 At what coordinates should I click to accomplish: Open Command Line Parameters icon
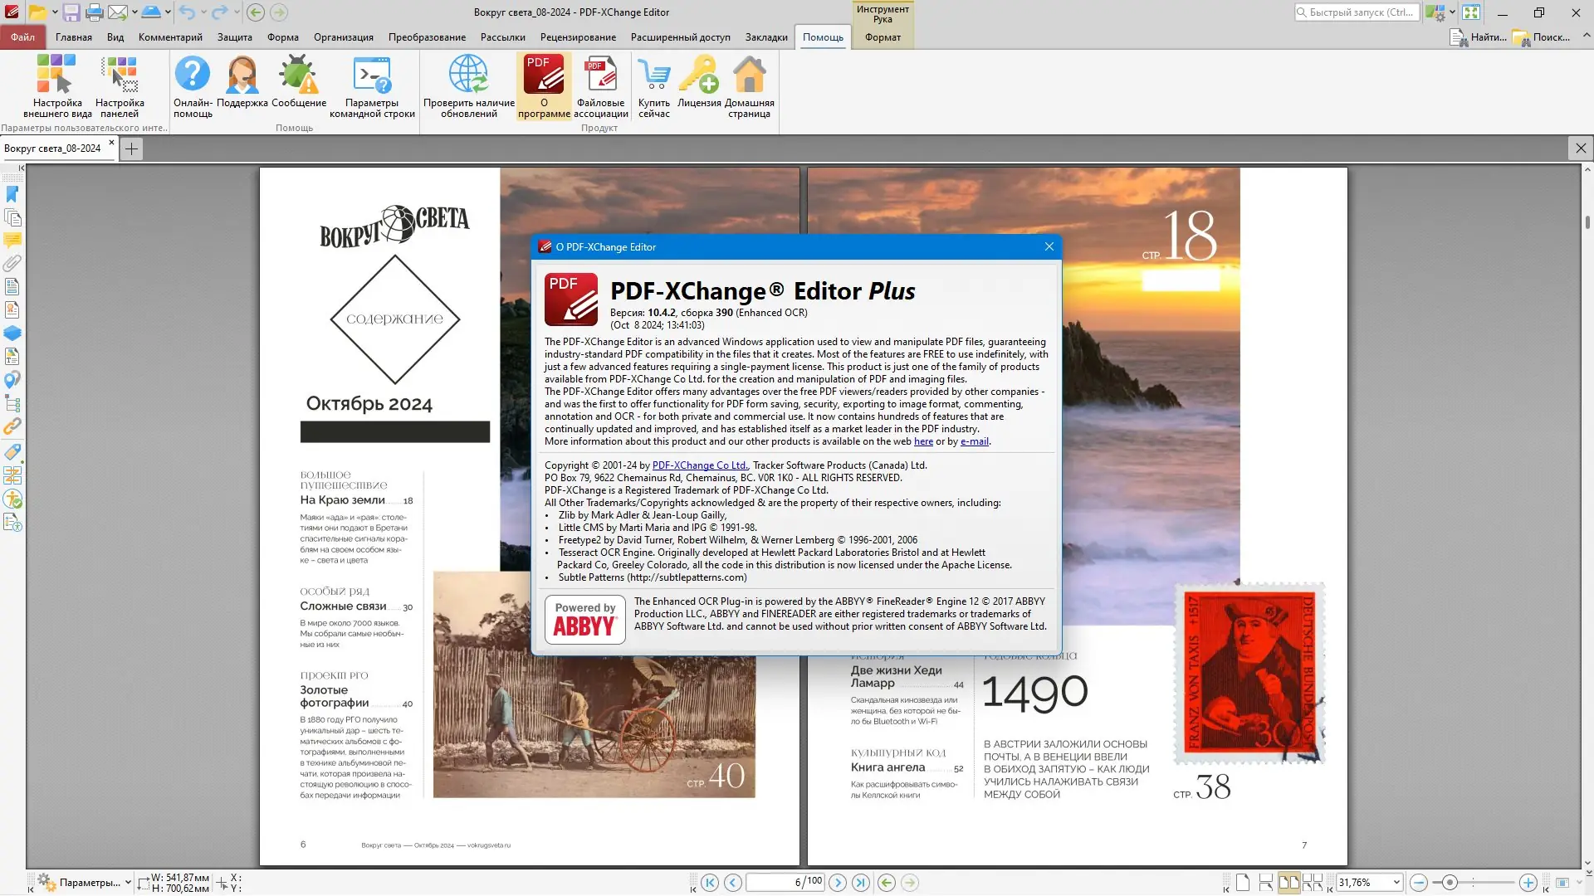click(x=372, y=75)
